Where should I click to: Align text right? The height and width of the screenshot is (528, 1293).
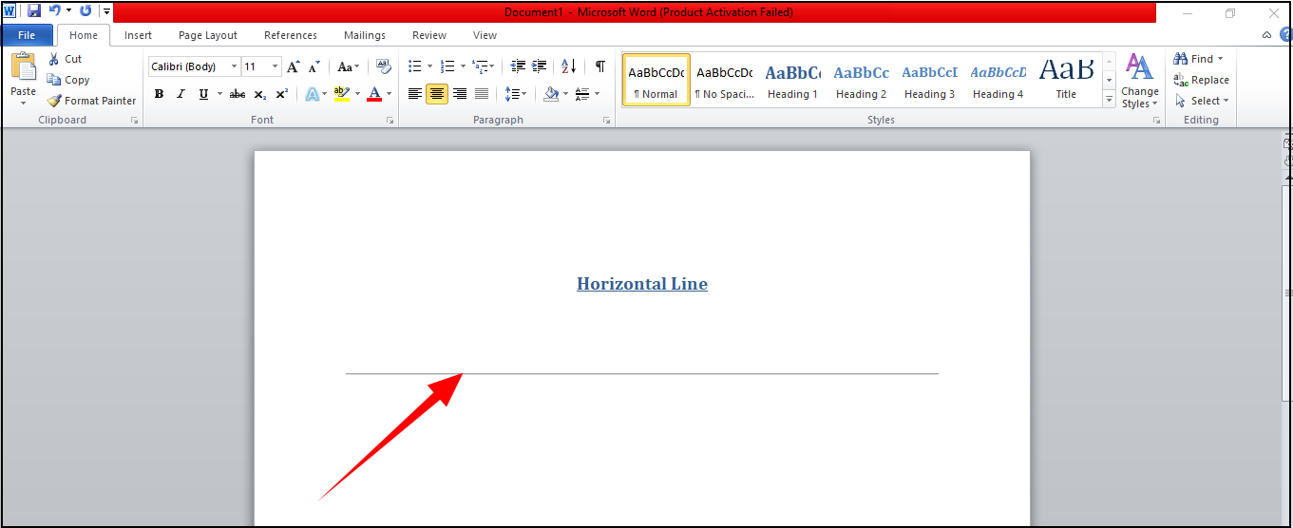click(460, 94)
